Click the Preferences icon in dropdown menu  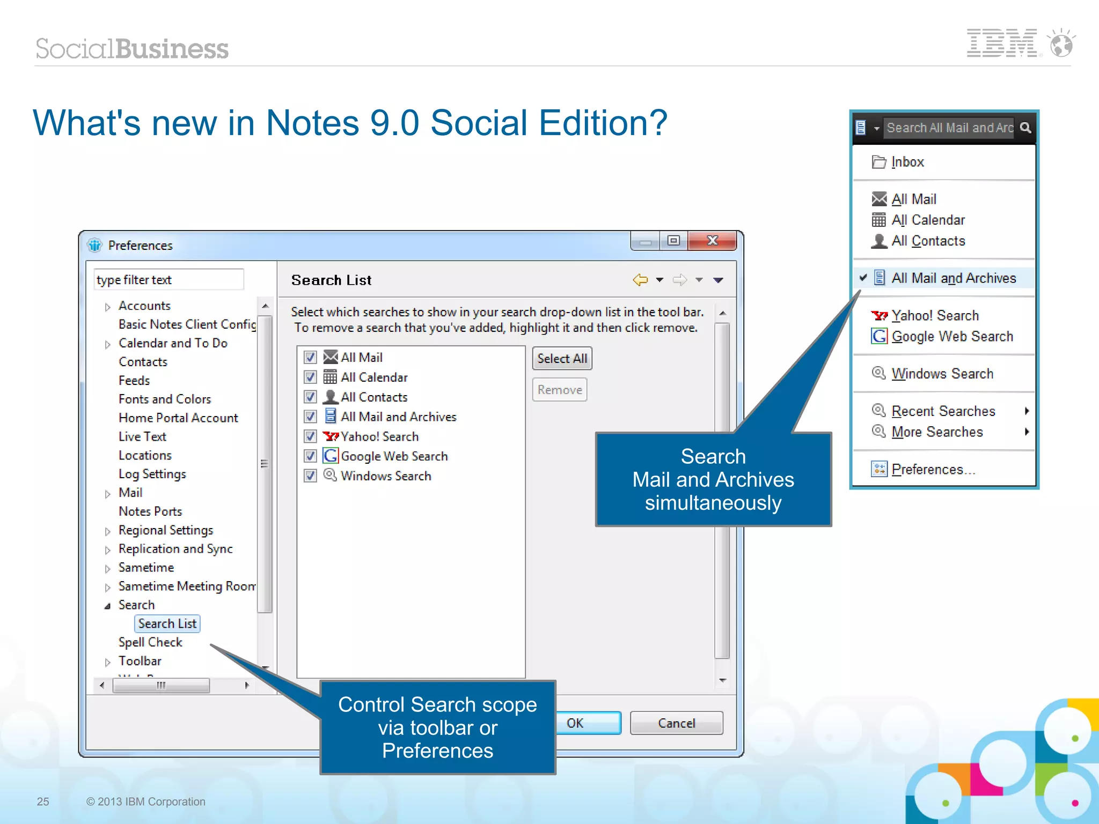click(879, 469)
